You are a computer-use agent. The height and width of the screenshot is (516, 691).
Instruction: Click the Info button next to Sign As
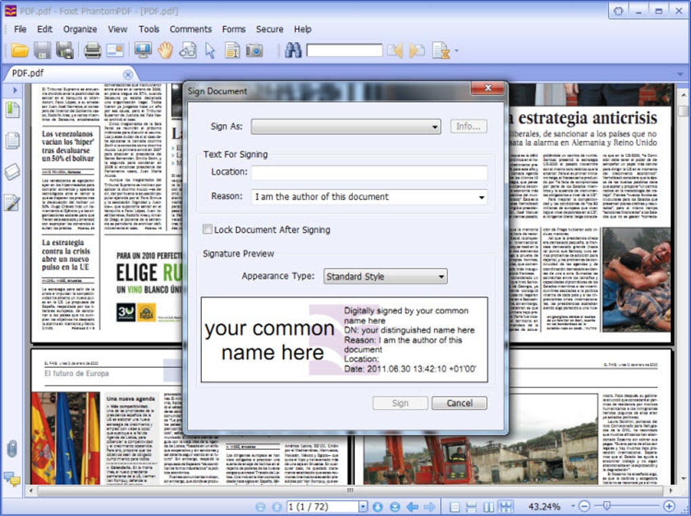click(468, 127)
